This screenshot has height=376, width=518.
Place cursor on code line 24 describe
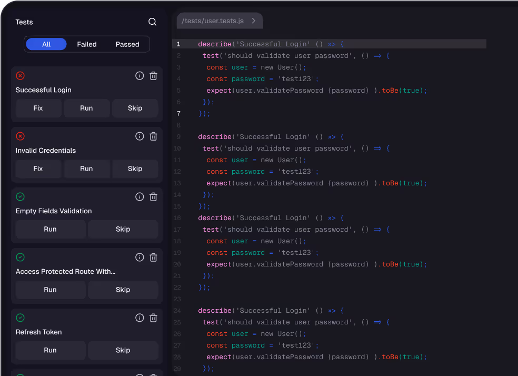271,310
